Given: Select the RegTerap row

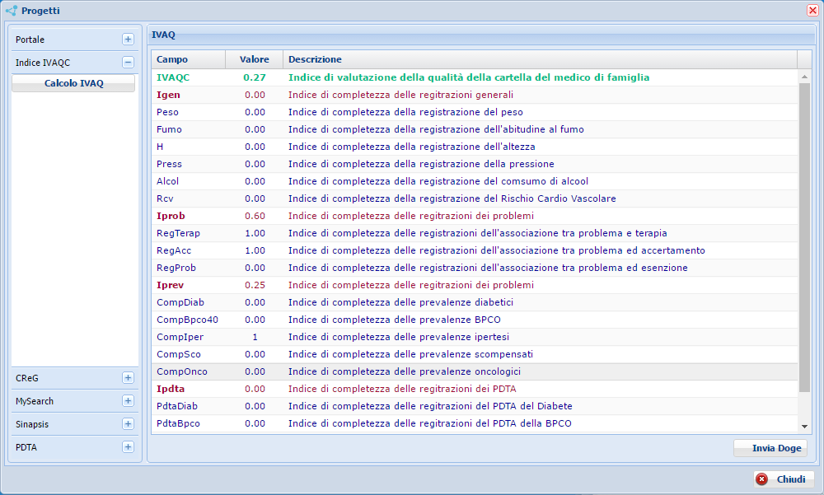Looking at the screenshot, I should [x=475, y=233].
